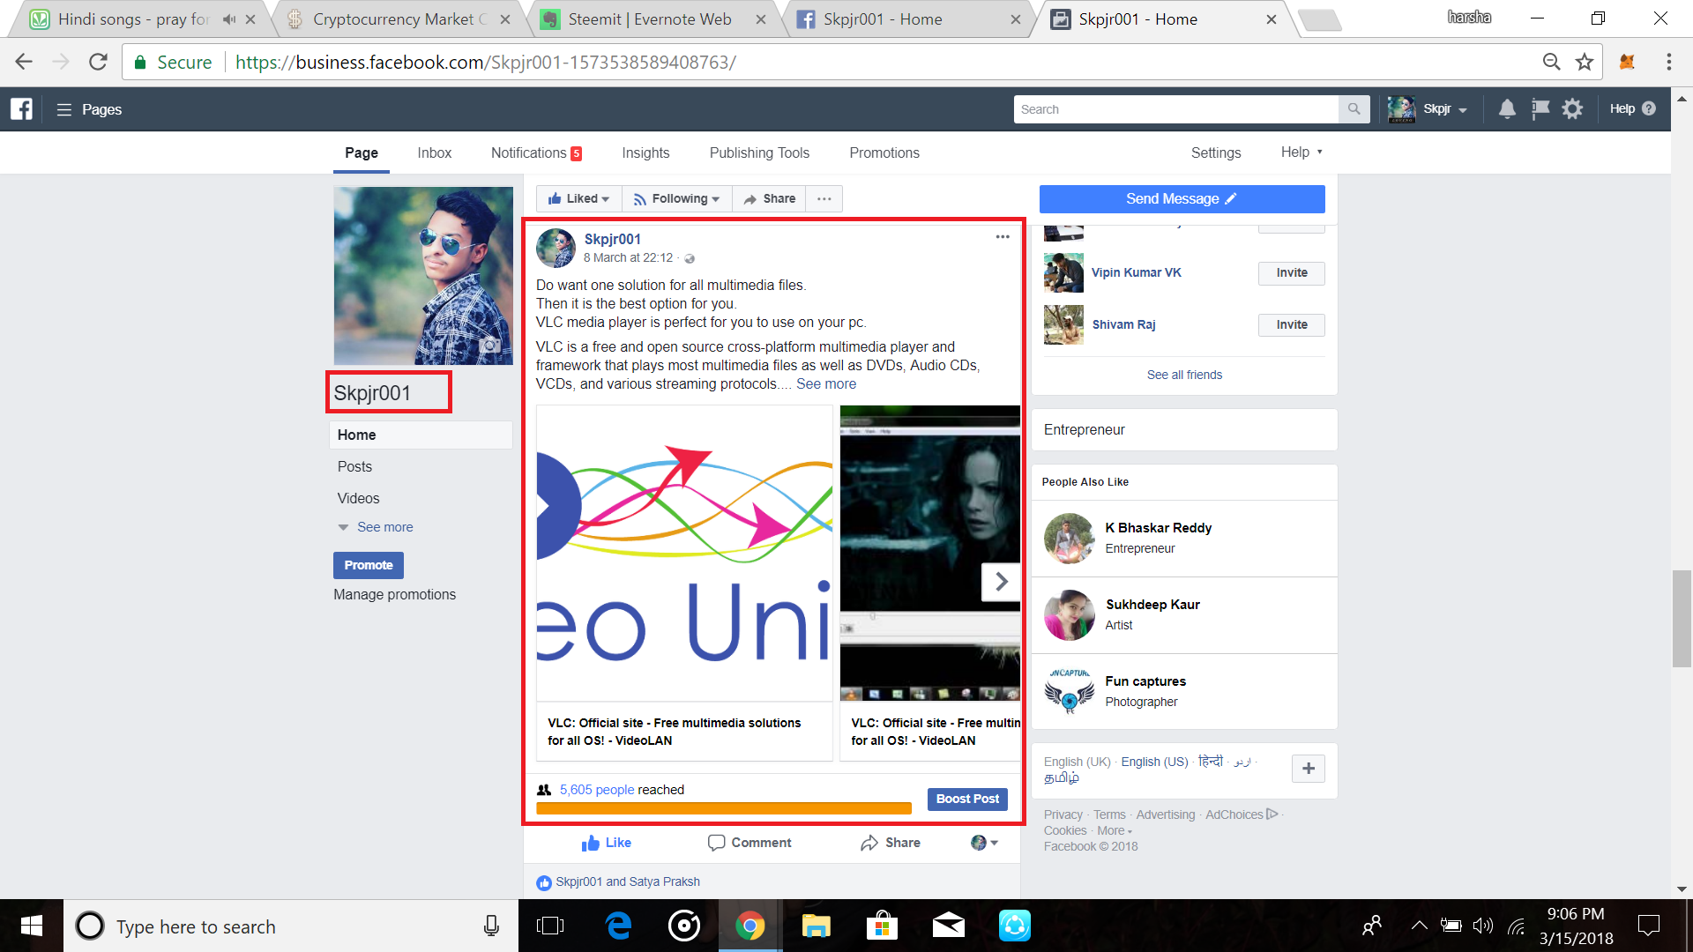Expand the Skpjr account dropdown
This screenshot has height=952, width=1693.
pos(1463,110)
